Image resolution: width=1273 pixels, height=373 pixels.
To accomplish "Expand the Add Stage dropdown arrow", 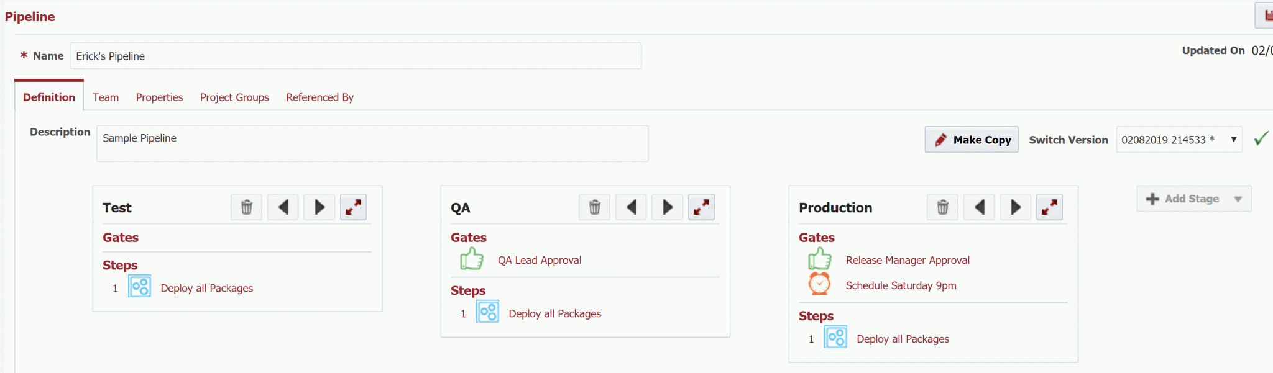I will (x=1238, y=199).
